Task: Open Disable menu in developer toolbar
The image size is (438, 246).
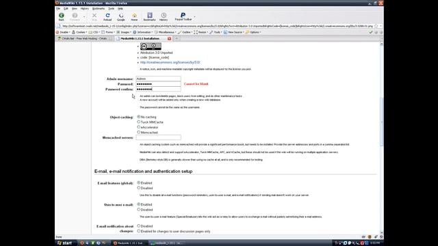Action: (x=63, y=32)
